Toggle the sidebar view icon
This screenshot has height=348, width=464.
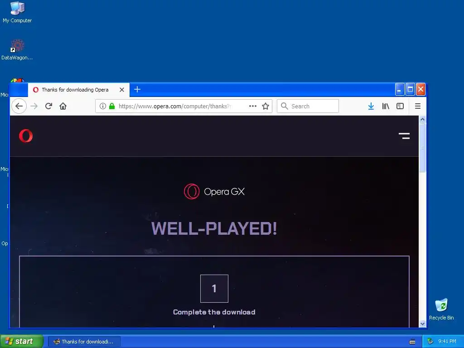400,106
